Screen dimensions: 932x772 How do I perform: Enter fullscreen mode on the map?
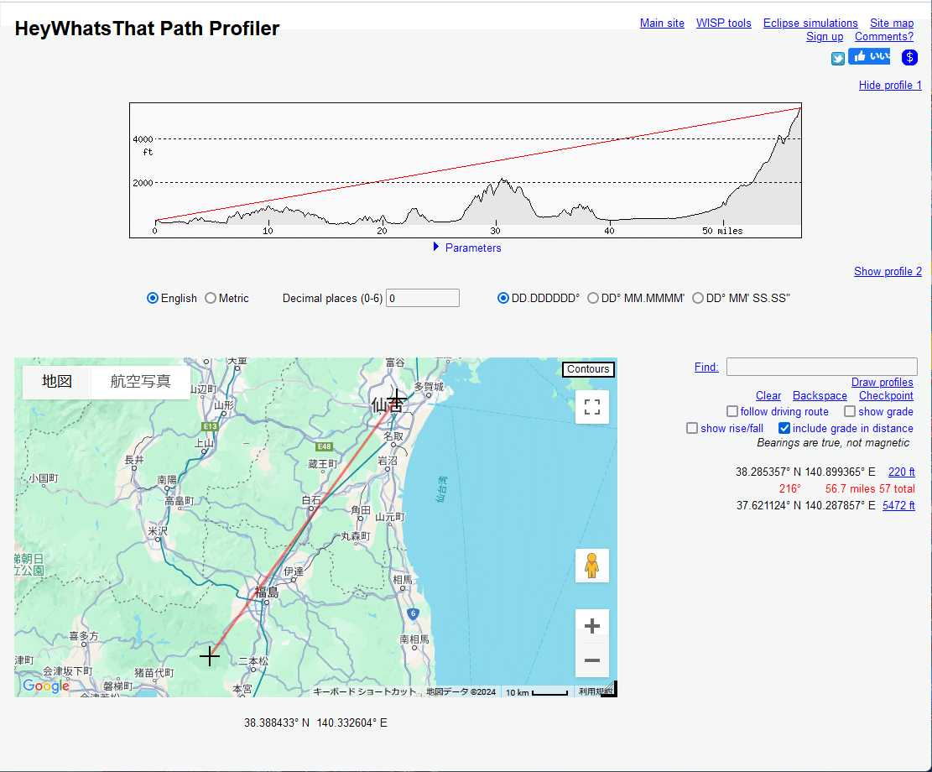tap(591, 407)
